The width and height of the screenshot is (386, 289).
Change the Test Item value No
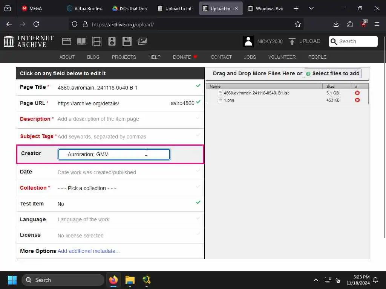point(61,204)
